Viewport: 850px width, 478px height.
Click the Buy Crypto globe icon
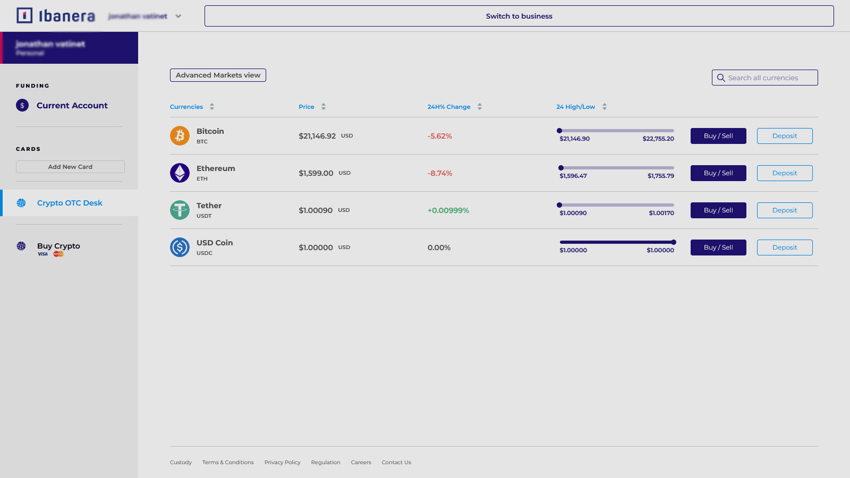click(x=21, y=246)
